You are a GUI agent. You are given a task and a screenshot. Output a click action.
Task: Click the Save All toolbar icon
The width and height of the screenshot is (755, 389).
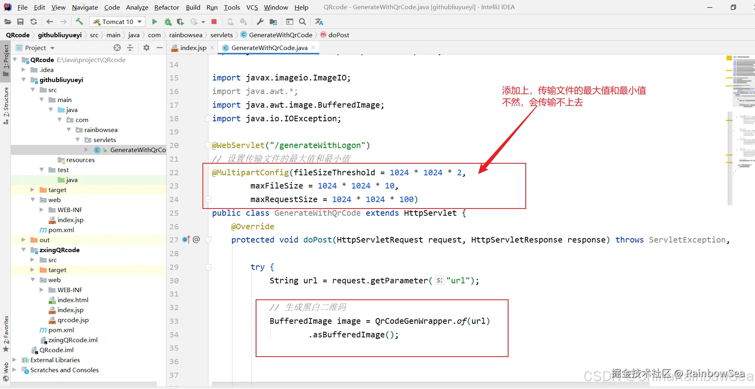pos(20,22)
